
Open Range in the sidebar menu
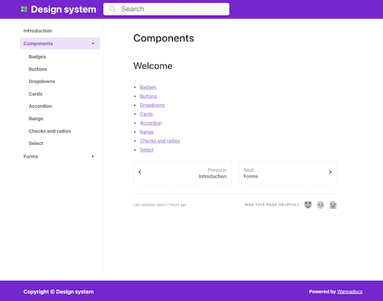(x=36, y=118)
